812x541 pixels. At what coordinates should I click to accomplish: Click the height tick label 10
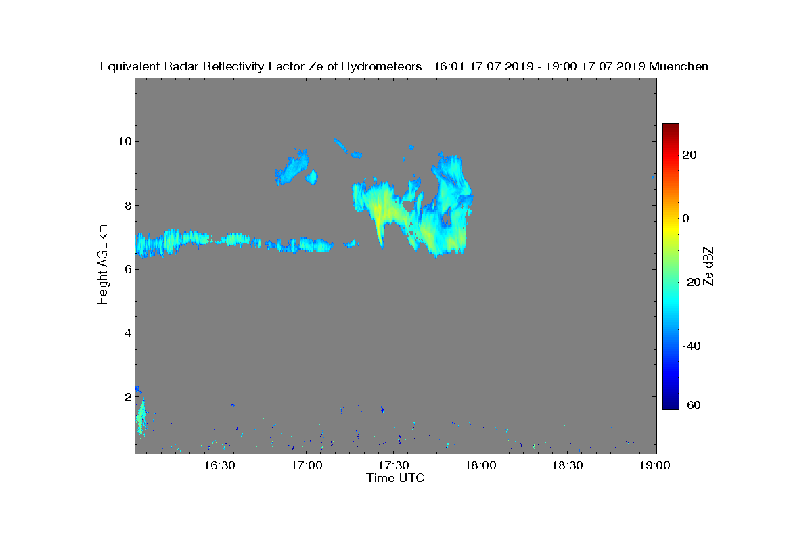pos(124,141)
